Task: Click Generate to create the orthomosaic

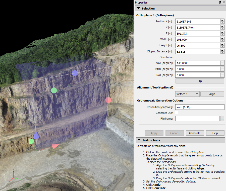Action: point(195,133)
